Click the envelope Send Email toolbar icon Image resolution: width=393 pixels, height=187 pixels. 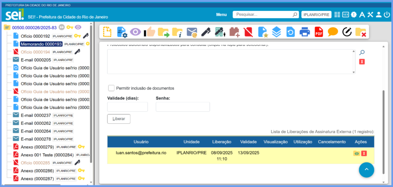point(192,32)
